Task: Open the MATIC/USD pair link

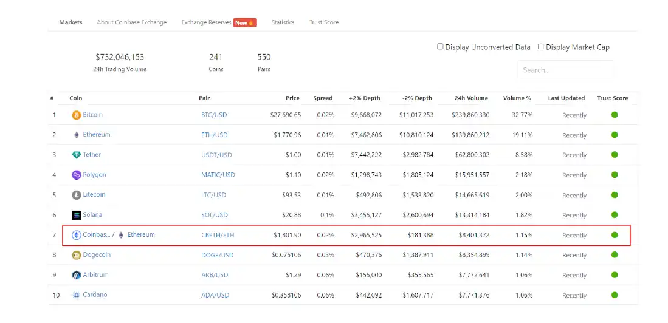Action: pos(218,175)
